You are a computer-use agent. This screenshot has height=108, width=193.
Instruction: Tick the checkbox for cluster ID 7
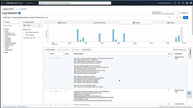pyautogui.click(x=46, y=58)
